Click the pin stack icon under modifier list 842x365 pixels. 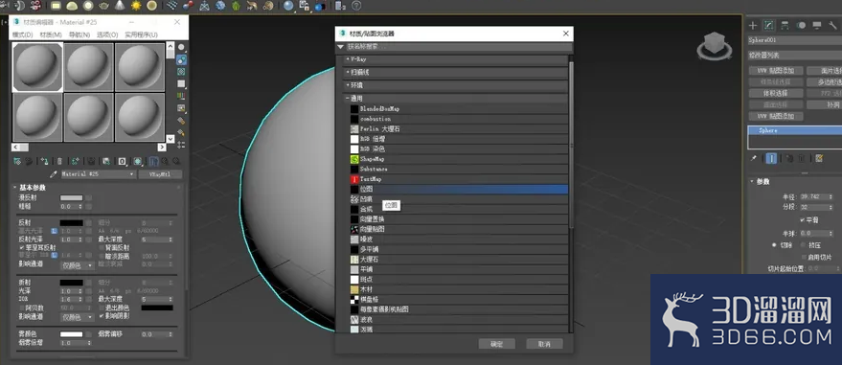point(754,158)
